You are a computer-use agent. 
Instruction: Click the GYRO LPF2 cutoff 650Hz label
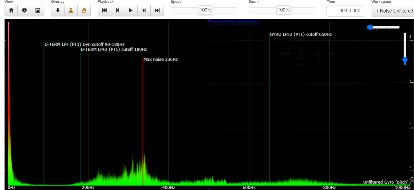pos(301,34)
